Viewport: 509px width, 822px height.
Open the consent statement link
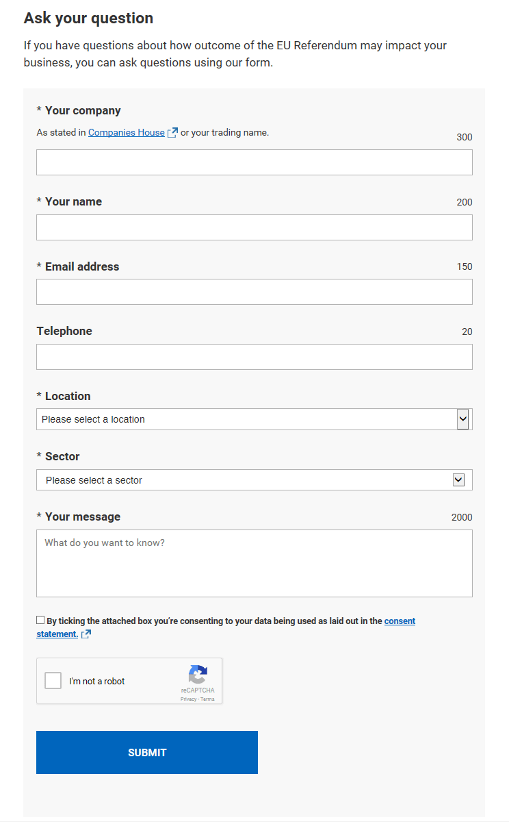coord(400,621)
